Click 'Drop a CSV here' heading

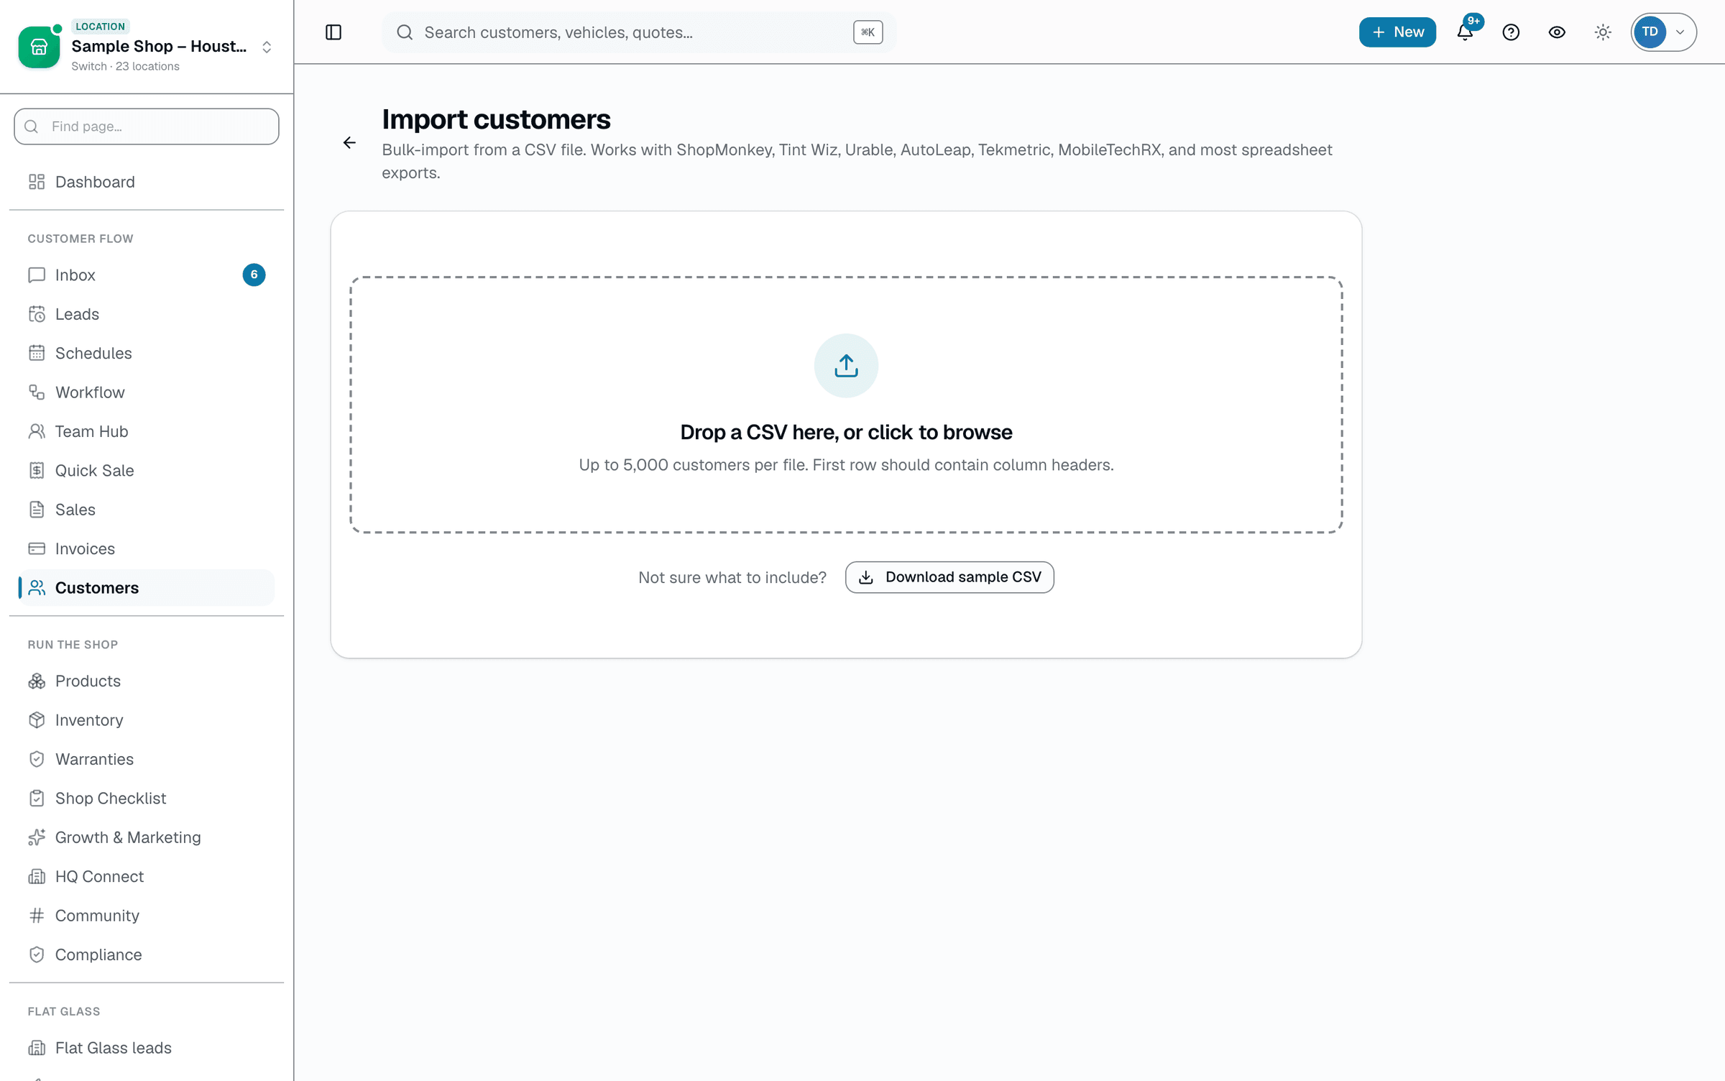[x=846, y=432]
